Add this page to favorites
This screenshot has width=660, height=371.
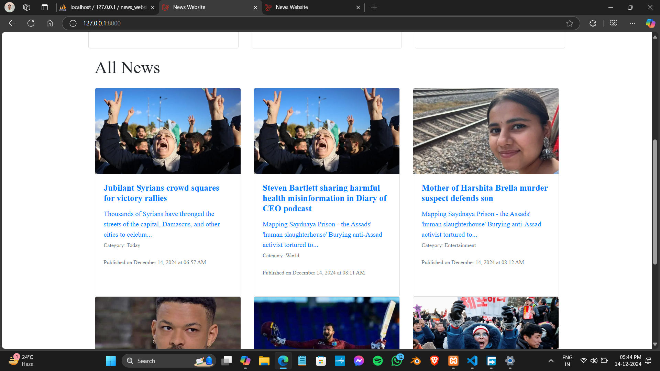[570, 23]
